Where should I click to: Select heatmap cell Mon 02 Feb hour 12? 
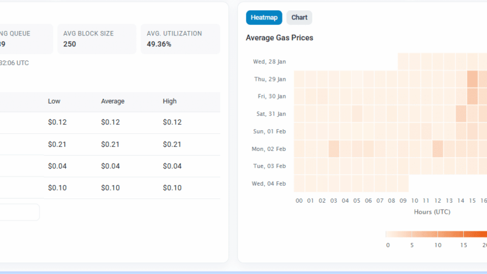pos(438,149)
